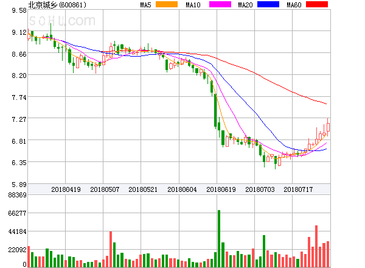Click the blue MA20 legend swatch
This screenshot has width=365, height=268.
[268, 4]
